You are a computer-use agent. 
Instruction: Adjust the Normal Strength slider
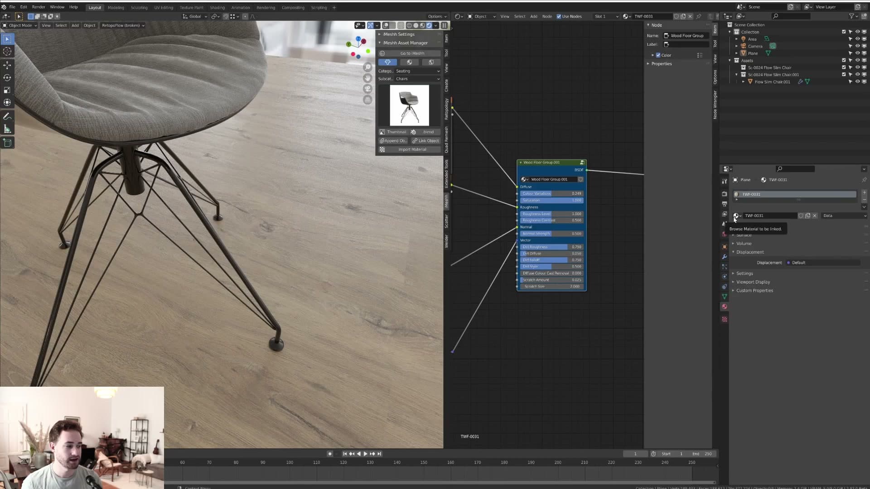pos(551,234)
